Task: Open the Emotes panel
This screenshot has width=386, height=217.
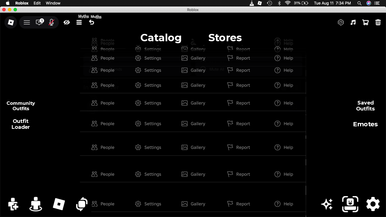Action: [365, 124]
